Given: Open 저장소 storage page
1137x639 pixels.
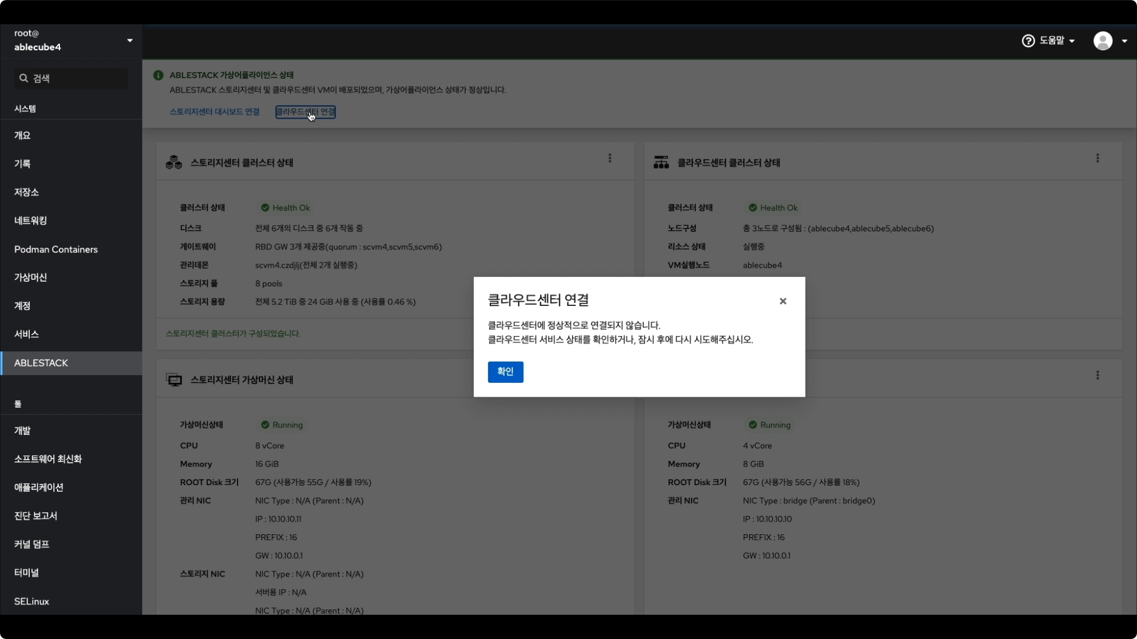Looking at the screenshot, I should 71,192.
